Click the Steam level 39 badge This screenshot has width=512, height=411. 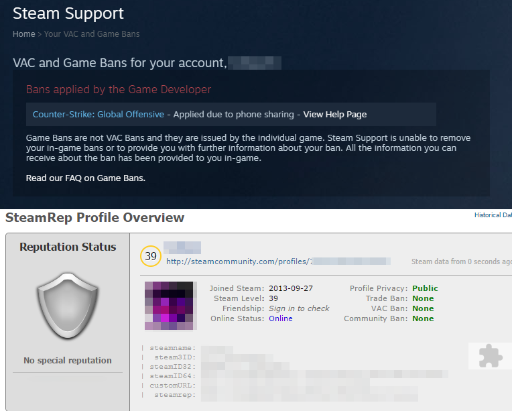[151, 256]
